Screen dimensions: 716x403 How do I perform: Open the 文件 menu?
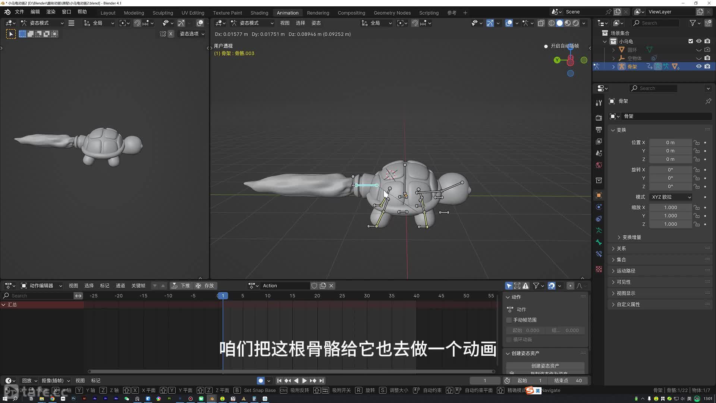[x=19, y=12]
